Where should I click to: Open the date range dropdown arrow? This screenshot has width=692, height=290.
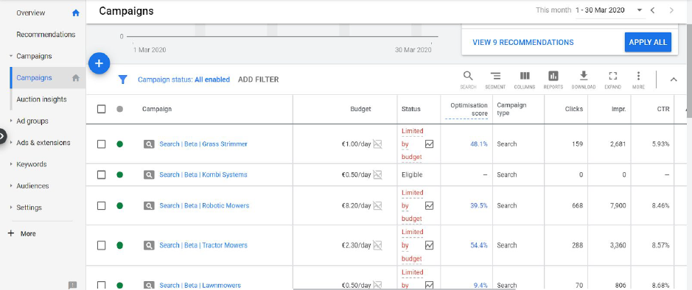639,10
